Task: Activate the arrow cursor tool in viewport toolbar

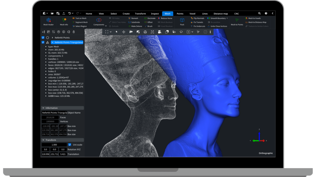Action: tap(117, 32)
